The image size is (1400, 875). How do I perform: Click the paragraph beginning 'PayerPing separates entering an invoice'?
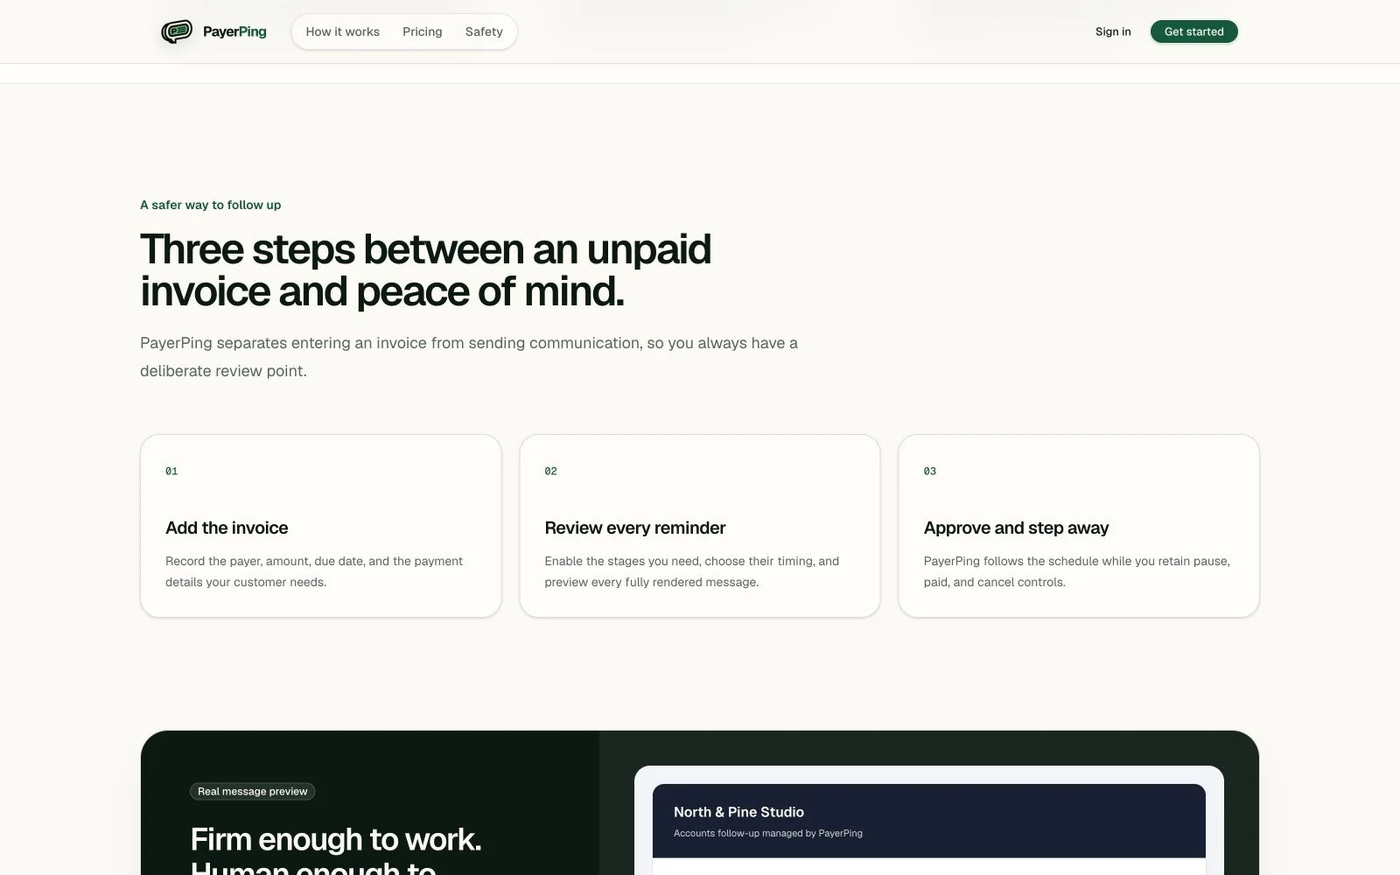pos(469,357)
